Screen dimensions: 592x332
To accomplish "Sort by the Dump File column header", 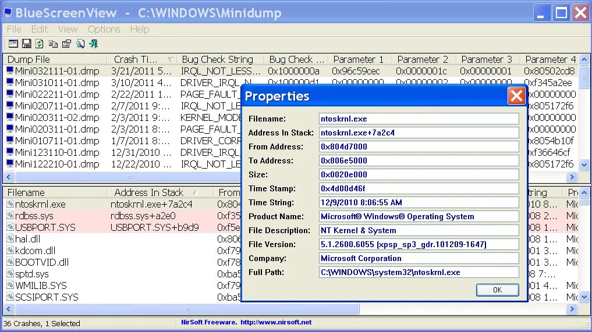I will tap(55, 59).
